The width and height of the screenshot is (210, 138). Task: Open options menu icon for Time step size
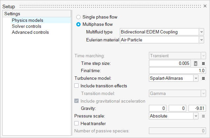pyautogui.click(x=203, y=63)
